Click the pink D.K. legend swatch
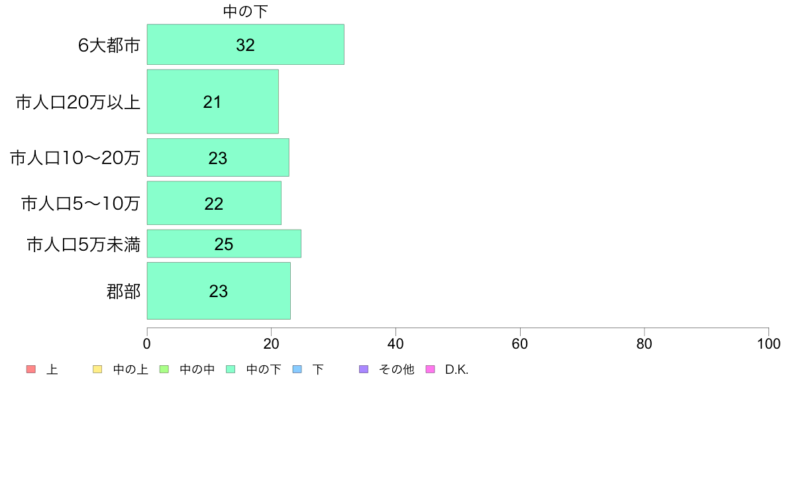This screenshot has width=787, height=487. tap(430, 370)
